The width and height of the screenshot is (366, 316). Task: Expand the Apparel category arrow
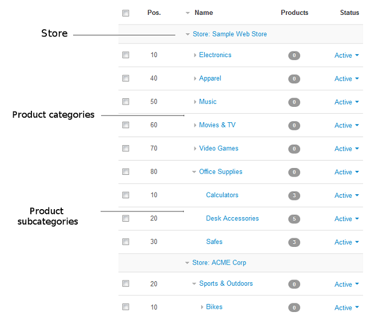(195, 79)
